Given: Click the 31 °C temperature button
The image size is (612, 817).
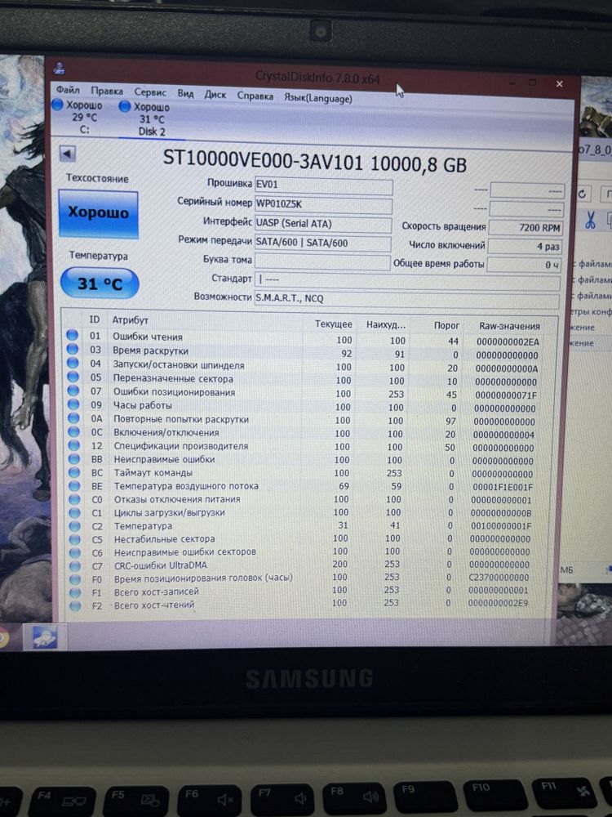Looking at the screenshot, I should tap(100, 283).
